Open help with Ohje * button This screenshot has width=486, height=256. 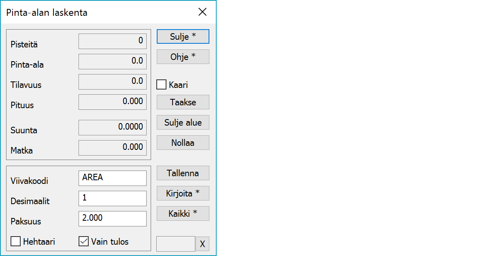(183, 57)
